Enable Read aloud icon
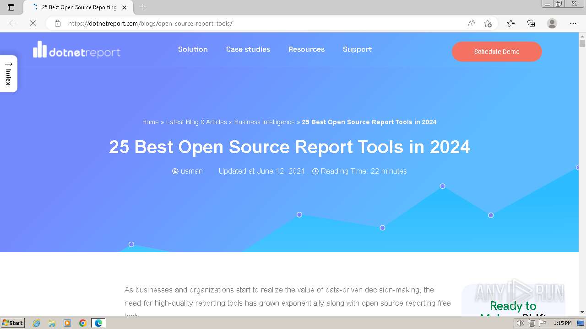Screen dimensions: 586x329 [x=471, y=23]
